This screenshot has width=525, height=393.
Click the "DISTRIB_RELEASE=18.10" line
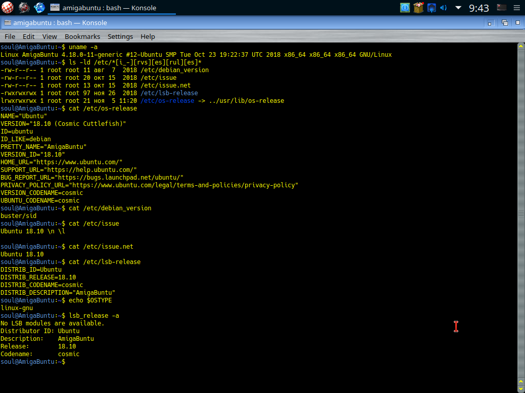click(38, 278)
